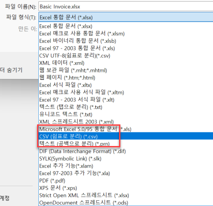Select 웹 보관 파일 (*.mht;*.mhtml)
The image size is (213, 206).
coord(126,71)
